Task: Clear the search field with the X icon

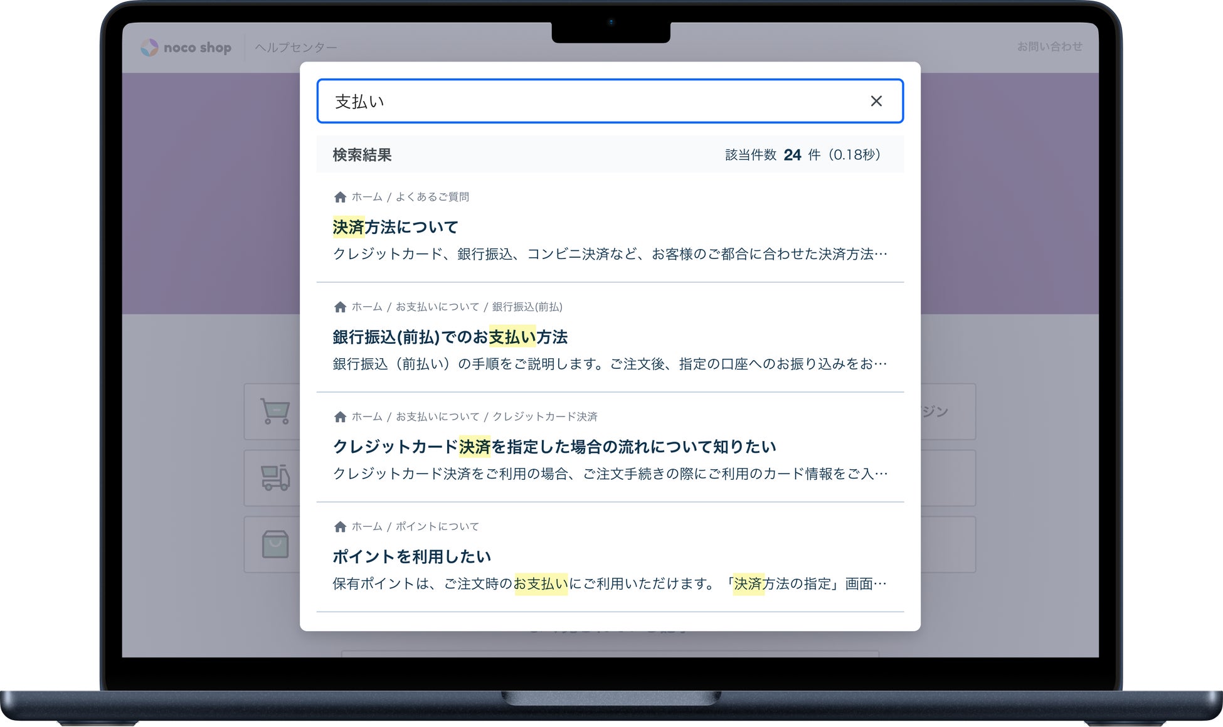Action: [x=876, y=101]
